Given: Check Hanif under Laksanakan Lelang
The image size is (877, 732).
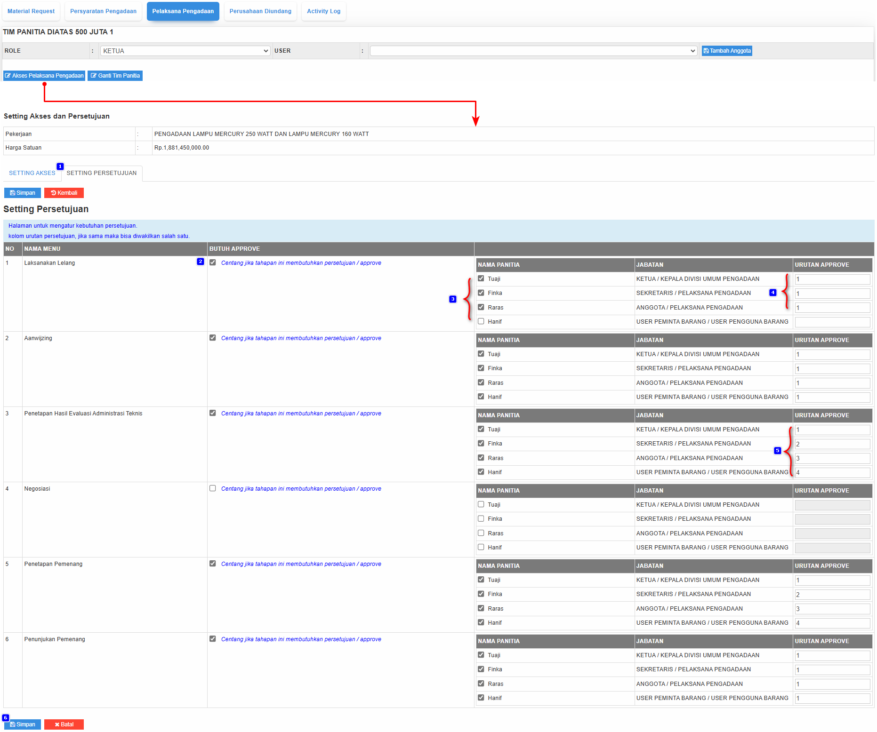Looking at the screenshot, I should [x=481, y=321].
